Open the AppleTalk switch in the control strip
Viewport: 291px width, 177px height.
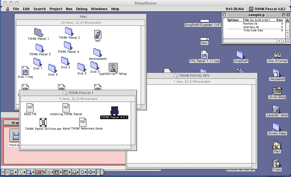point(13,172)
